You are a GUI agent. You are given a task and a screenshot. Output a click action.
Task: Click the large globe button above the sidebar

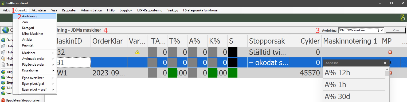coord(5,30)
